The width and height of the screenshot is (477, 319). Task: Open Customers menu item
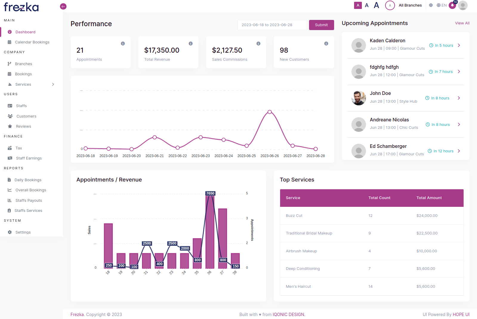pos(26,116)
